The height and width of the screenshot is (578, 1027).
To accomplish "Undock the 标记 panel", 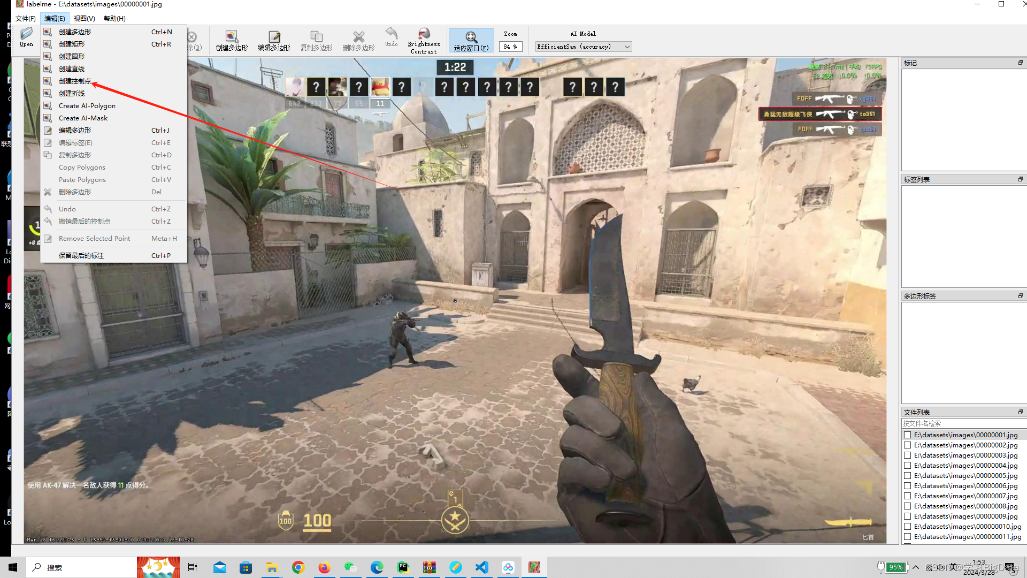I will [x=1020, y=63].
